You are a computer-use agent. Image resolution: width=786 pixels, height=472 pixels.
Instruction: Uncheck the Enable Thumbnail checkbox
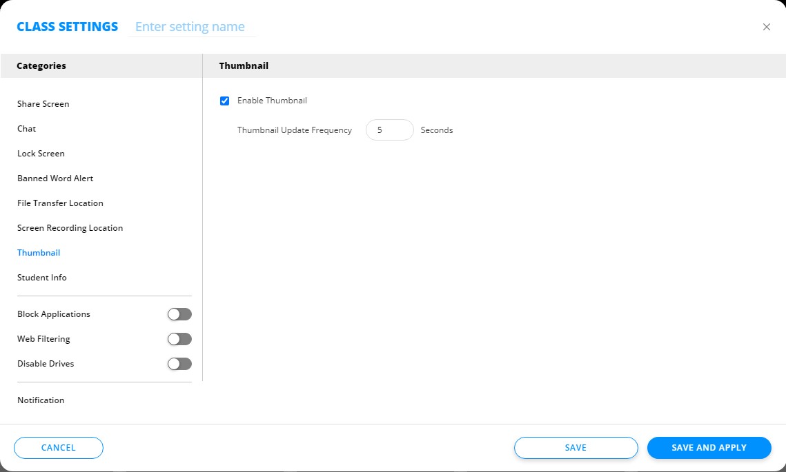[224, 101]
